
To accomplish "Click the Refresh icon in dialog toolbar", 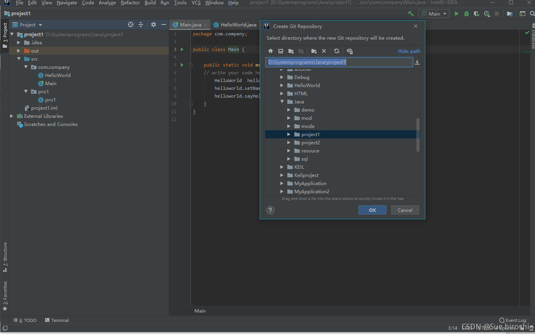I will click(x=337, y=51).
